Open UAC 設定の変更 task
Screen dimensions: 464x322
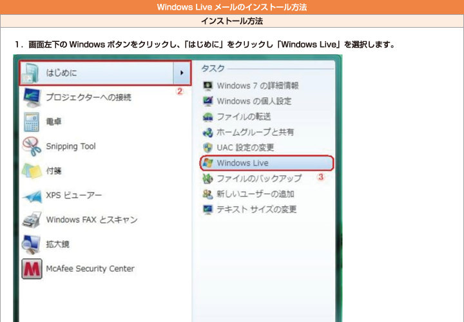(246, 147)
